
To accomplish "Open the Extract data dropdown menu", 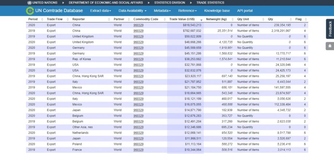I will click(x=100, y=11).
